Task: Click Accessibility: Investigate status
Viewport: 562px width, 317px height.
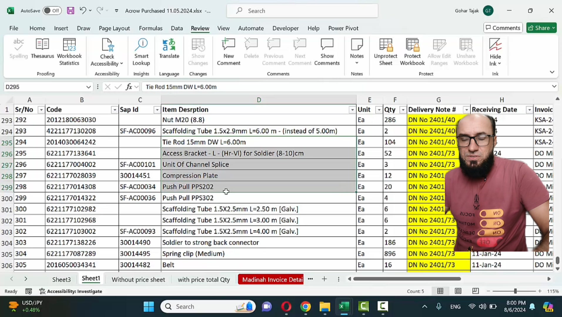Action: coord(71,291)
